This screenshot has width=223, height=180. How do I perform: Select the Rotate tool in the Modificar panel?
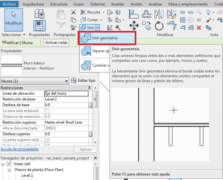(x=159, y=26)
